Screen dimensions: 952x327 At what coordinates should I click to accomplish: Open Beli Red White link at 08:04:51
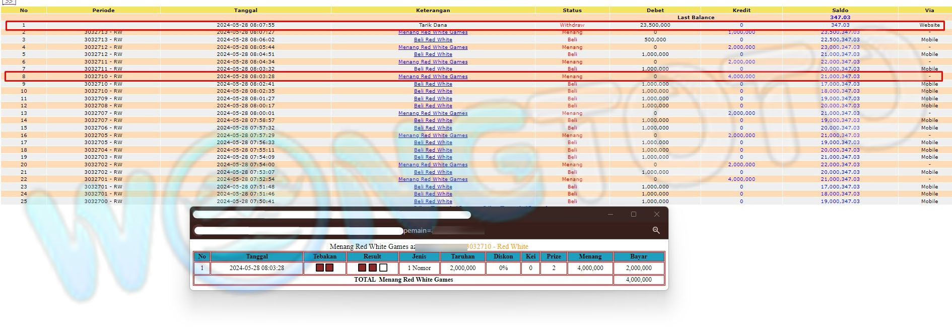[x=433, y=54]
